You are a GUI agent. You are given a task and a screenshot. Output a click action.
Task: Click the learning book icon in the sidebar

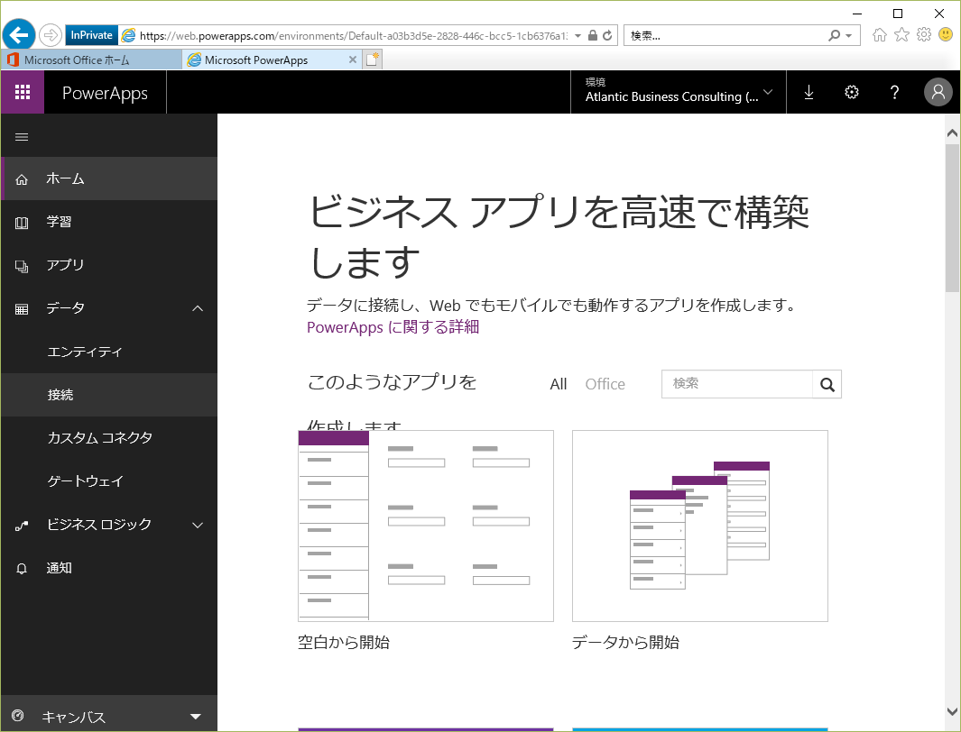click(x=22, y=223)
